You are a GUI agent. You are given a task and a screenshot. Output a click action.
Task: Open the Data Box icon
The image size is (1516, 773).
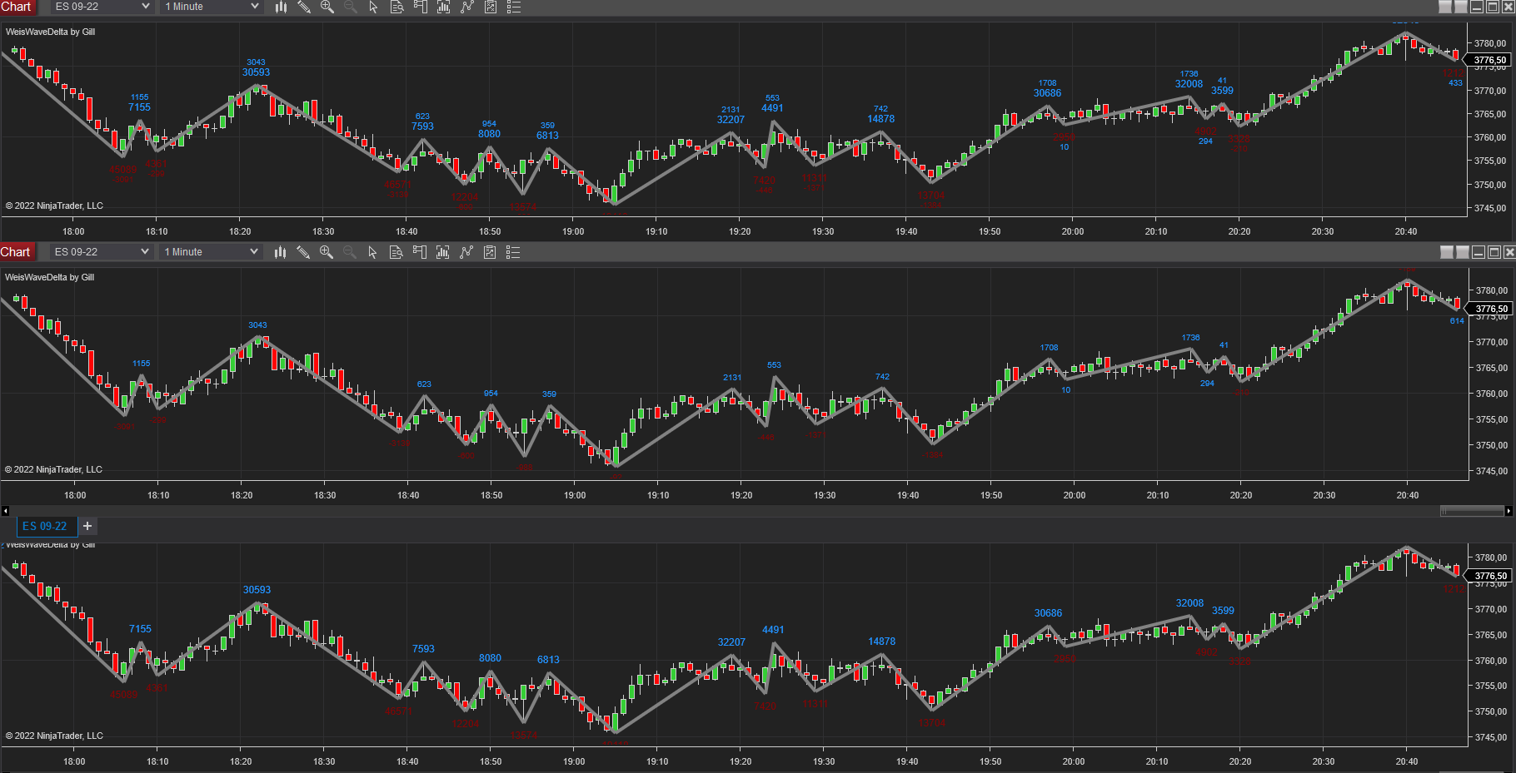[x=396, y=7]
